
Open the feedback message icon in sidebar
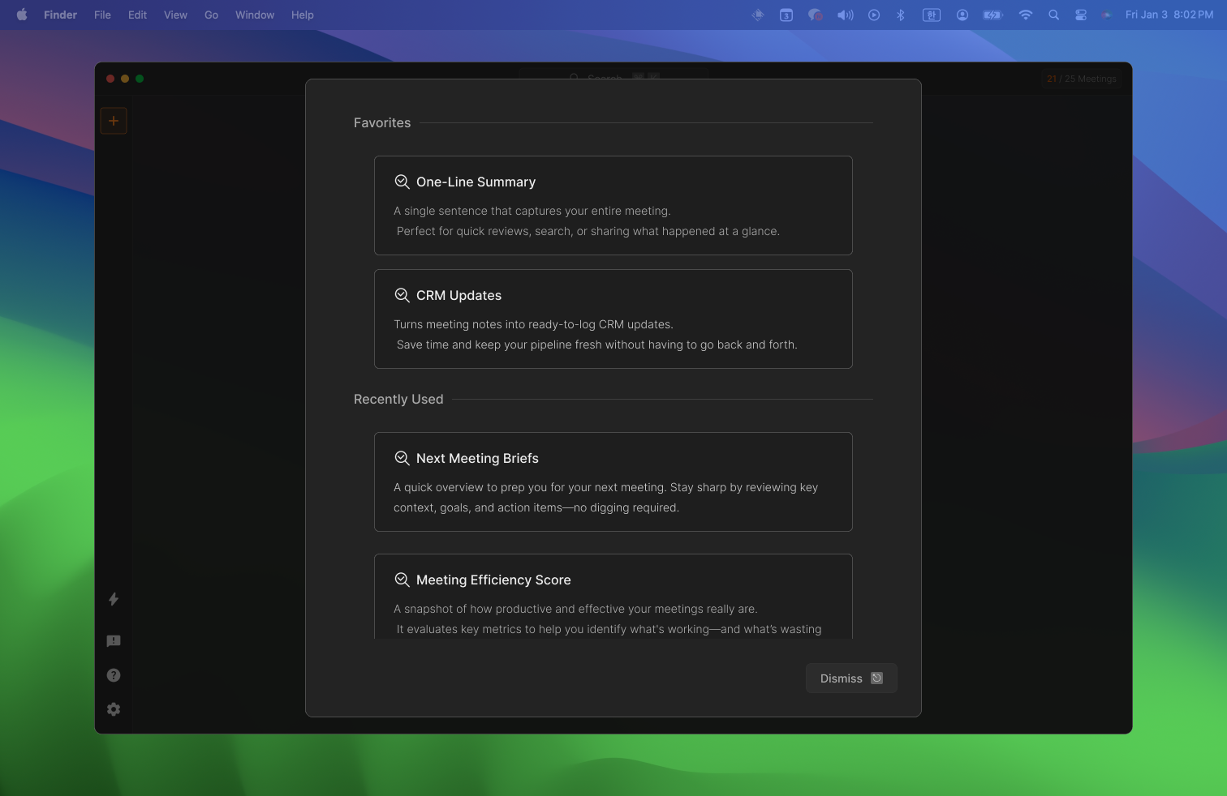[x=113, y=640]
